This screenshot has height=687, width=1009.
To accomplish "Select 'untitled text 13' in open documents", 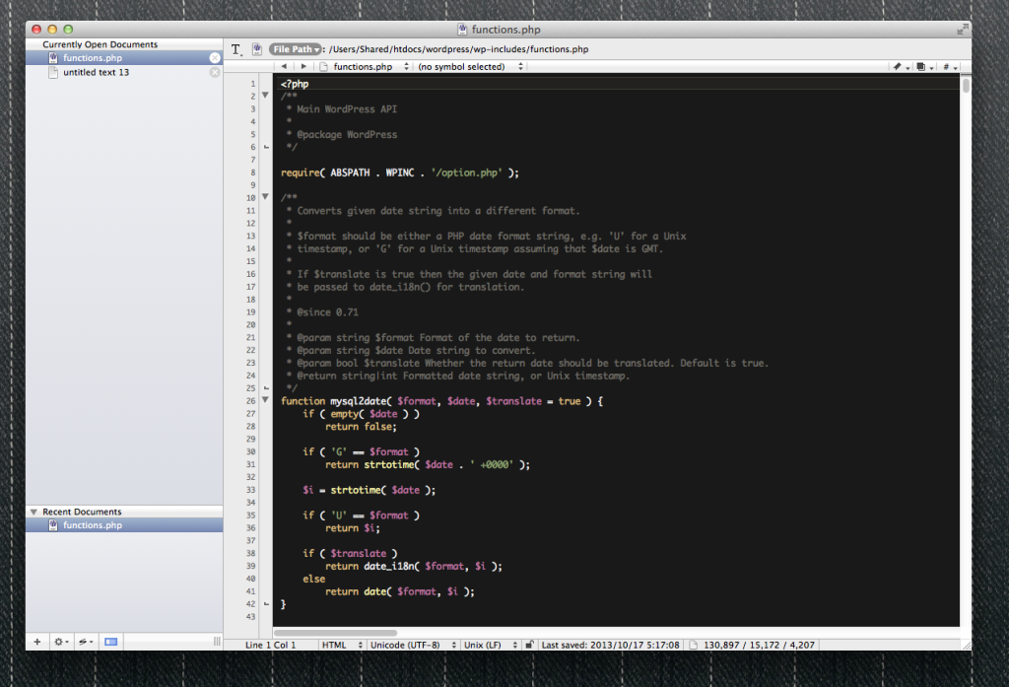I will tap(96, 72).
